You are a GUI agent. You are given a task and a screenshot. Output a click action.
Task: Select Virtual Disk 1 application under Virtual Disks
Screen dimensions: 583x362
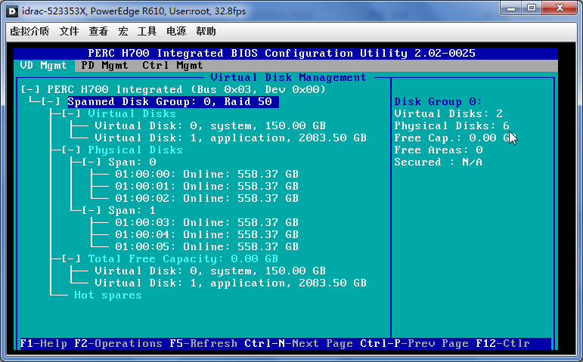pos(231,138)
